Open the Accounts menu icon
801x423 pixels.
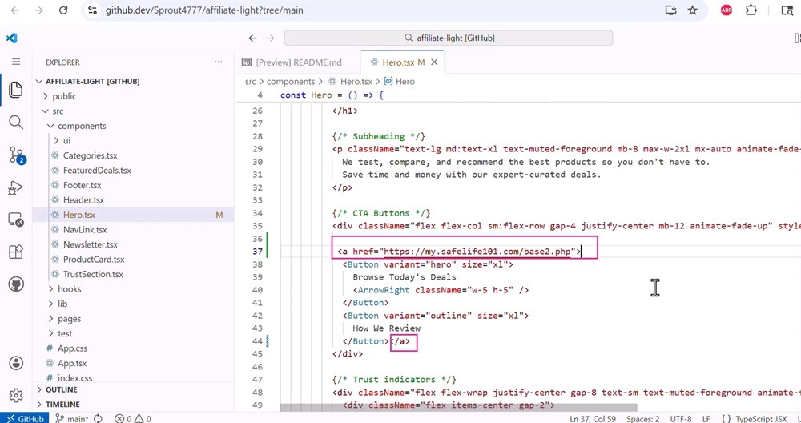coord(16,363)
